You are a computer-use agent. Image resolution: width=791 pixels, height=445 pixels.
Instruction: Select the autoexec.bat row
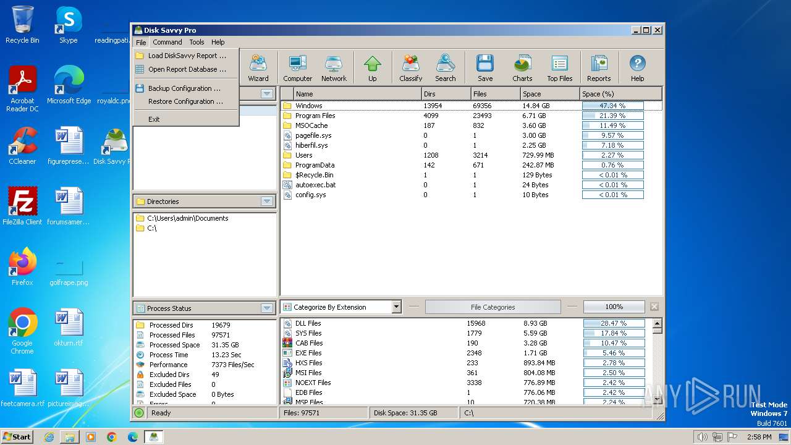point(472,185)
